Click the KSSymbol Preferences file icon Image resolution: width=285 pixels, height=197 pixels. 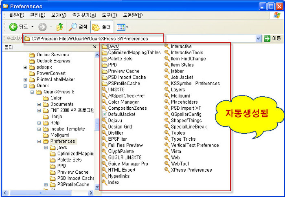(167, 83)
